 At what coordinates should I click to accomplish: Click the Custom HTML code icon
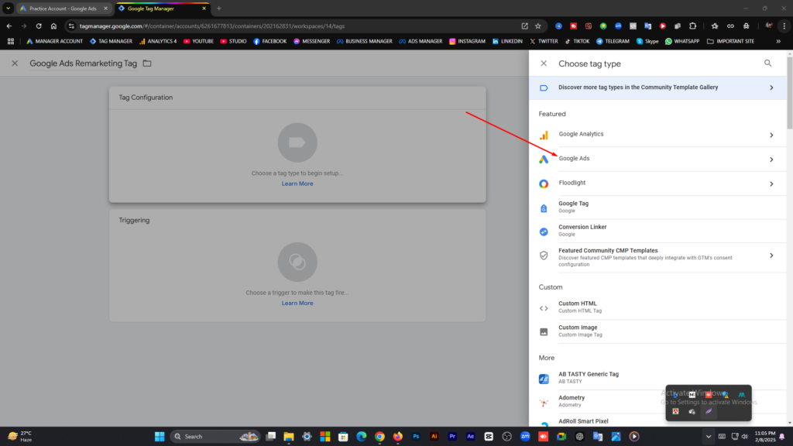coord(544,308)
